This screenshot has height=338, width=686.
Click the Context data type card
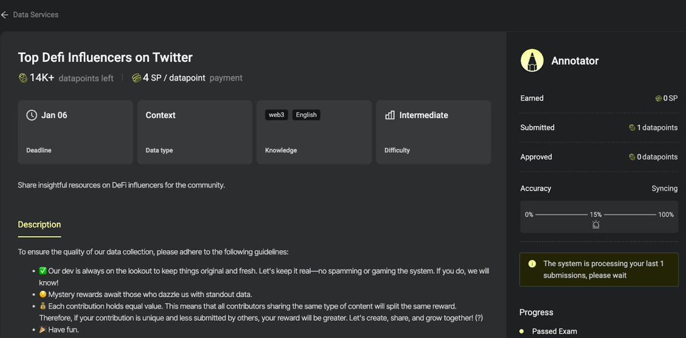(x=195, y=132)
